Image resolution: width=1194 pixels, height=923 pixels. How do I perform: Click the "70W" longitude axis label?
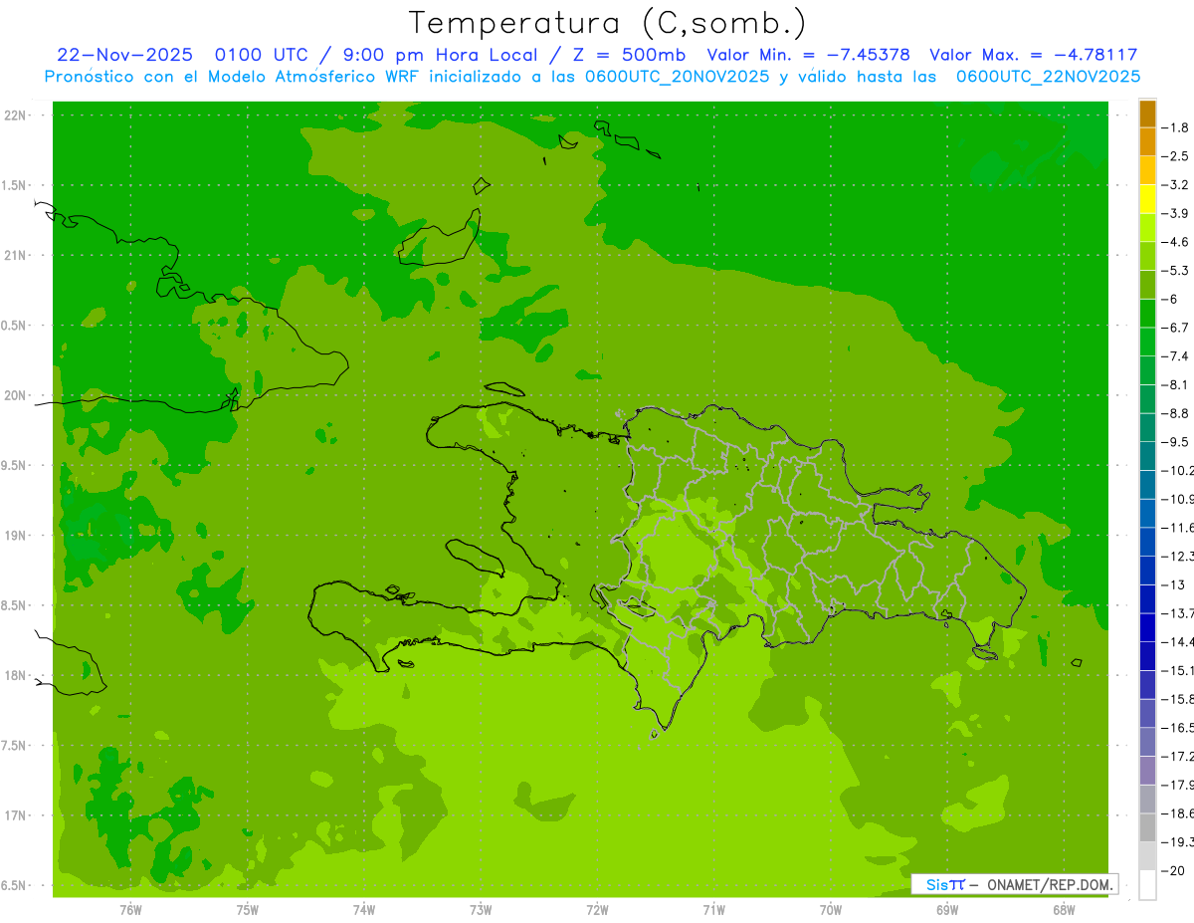831,909
